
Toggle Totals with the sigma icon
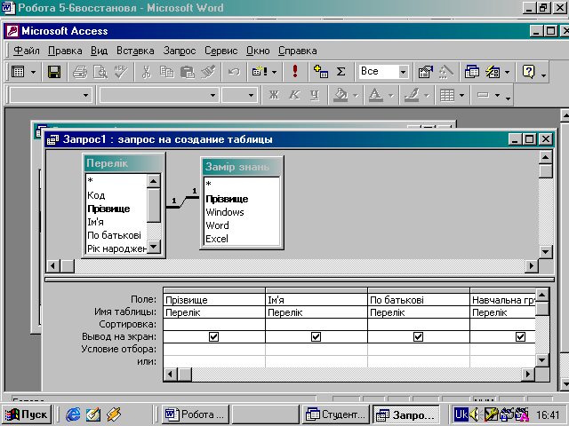[341, 72]
